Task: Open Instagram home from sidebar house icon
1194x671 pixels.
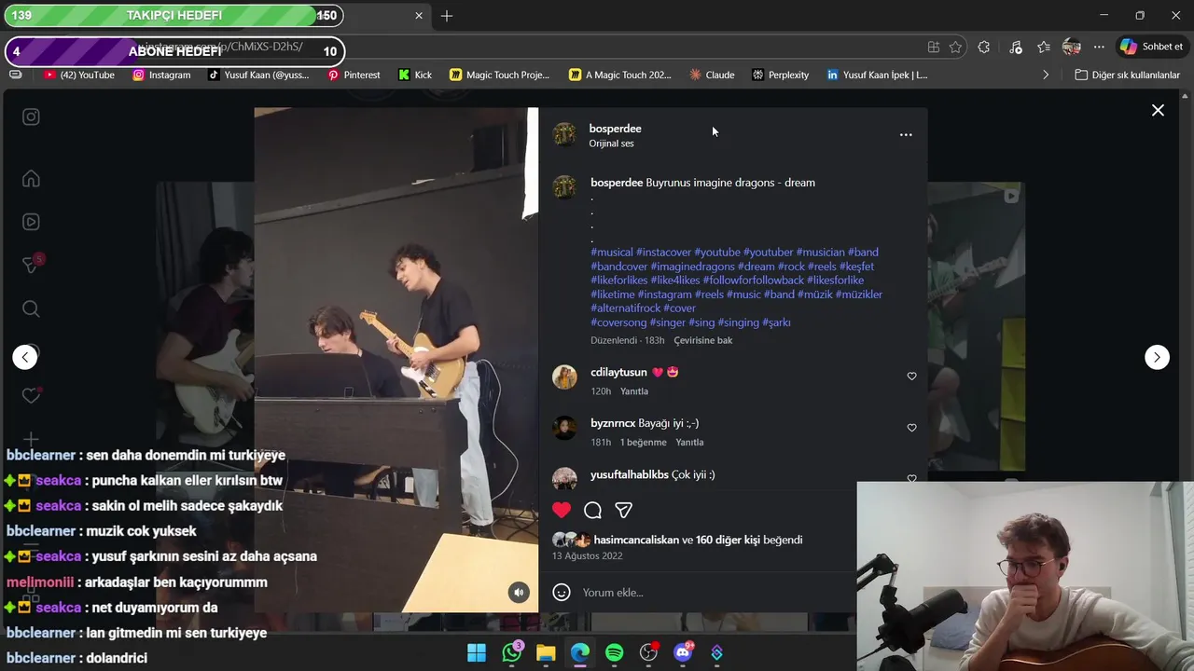Action: (x=31, y=179)
